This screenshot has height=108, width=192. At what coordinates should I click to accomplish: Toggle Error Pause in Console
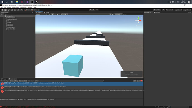[x=31, y=81]
